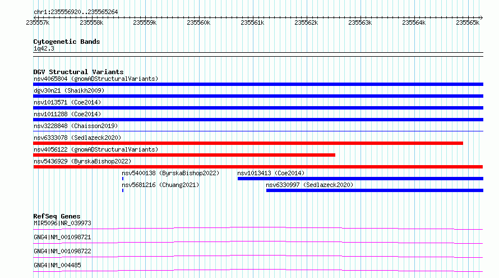Click the blue bar under nsv1013413
The height and width of the screenshot is (278, 499).
click(361, 179)
